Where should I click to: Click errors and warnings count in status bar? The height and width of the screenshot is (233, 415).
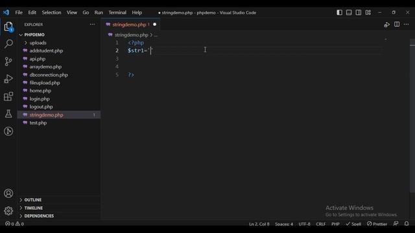(x=14, y=224)
